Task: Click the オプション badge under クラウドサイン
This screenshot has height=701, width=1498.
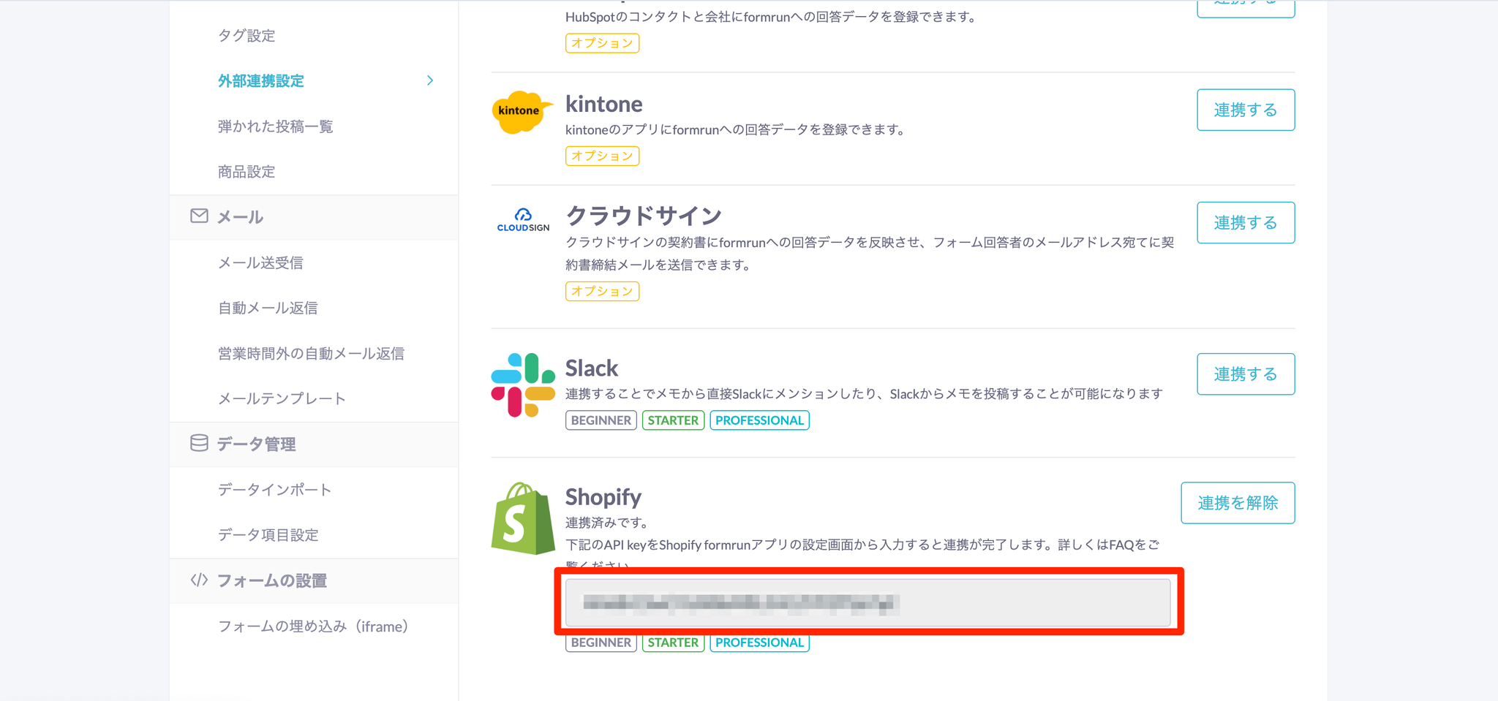Action: pyautogui.click(x=602, y=291)
